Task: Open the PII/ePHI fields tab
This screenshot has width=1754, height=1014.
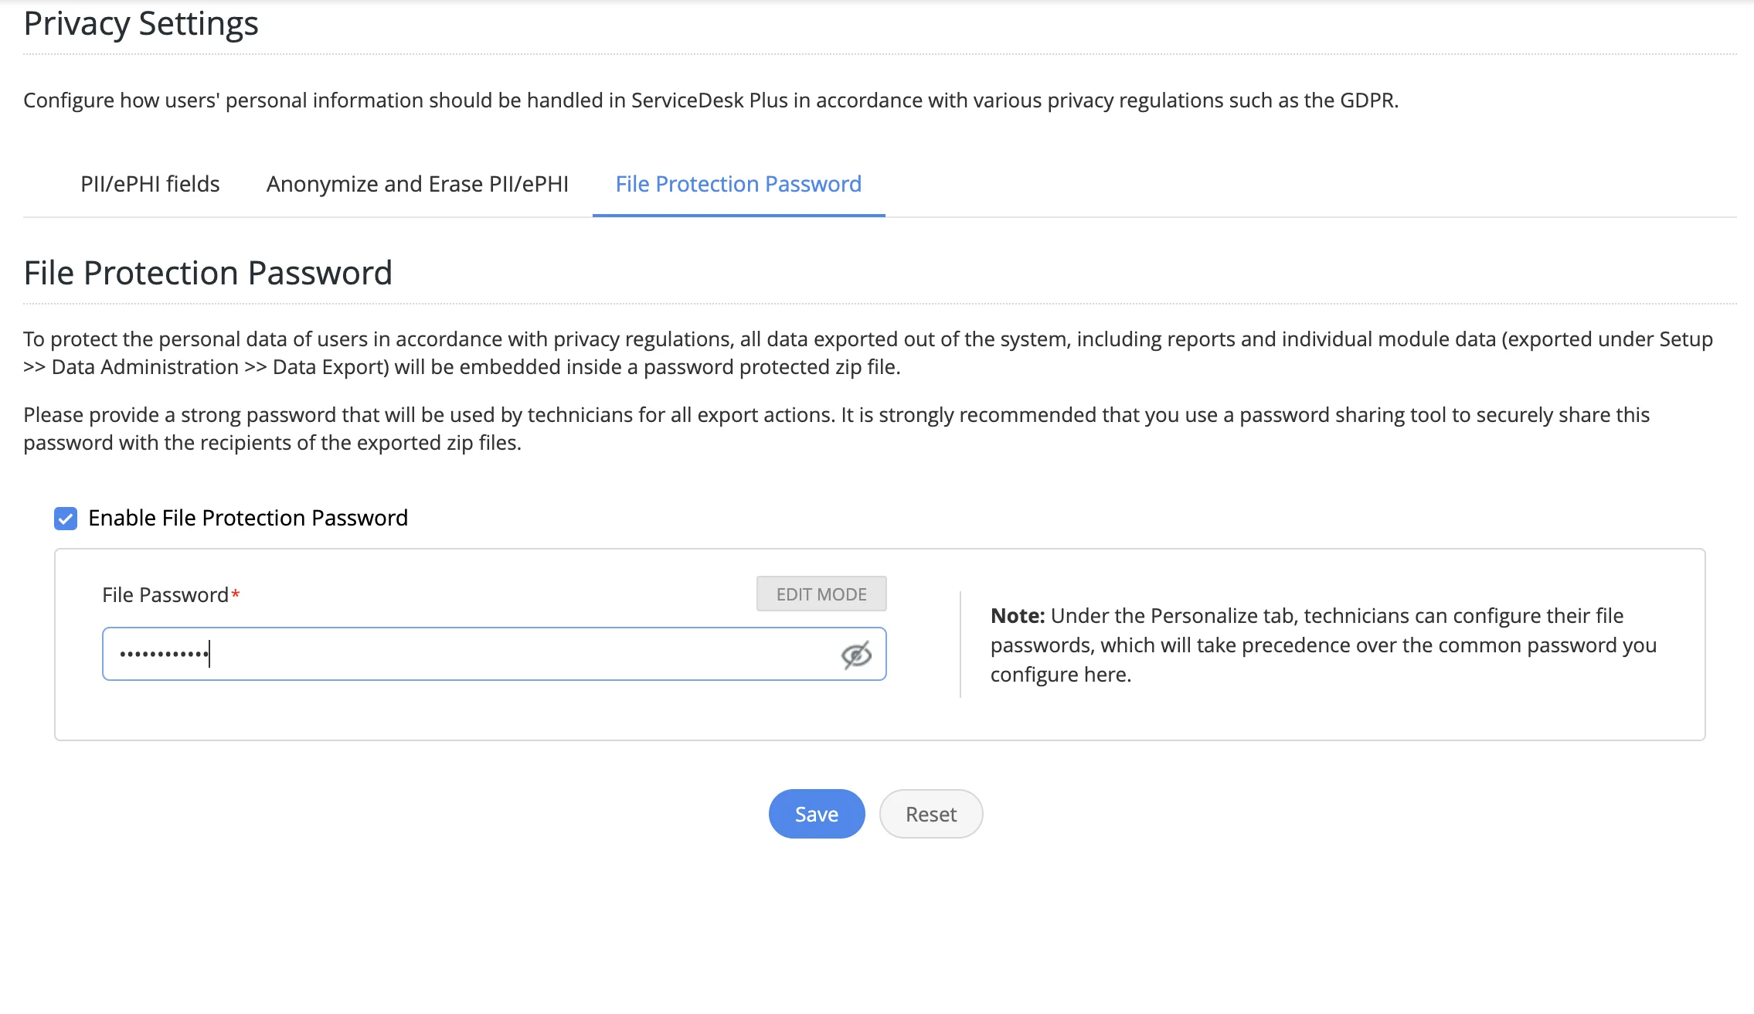Action: (x=150, y=184)
